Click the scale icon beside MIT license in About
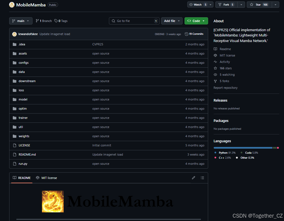The width and height of the screenshot is (284, 221). tap(215, 55)
